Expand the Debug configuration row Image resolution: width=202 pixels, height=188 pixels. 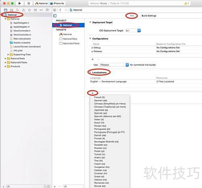coord(92,48)
